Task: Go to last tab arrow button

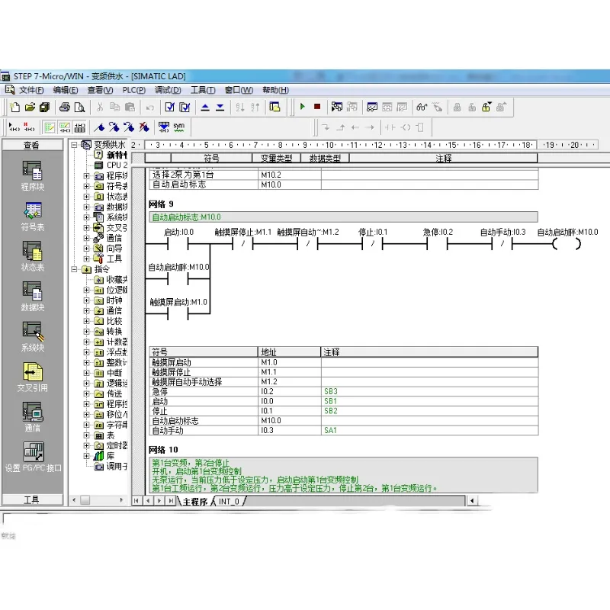Action: 171,501
